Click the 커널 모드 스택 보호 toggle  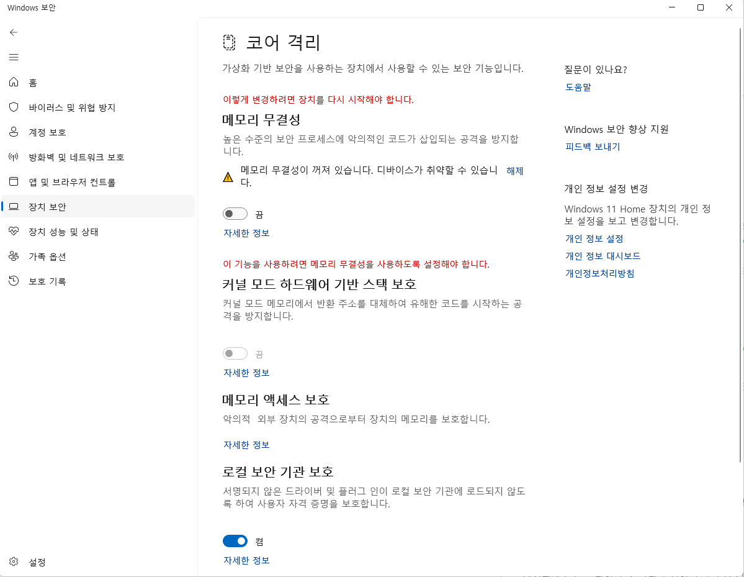pos(235,353)
